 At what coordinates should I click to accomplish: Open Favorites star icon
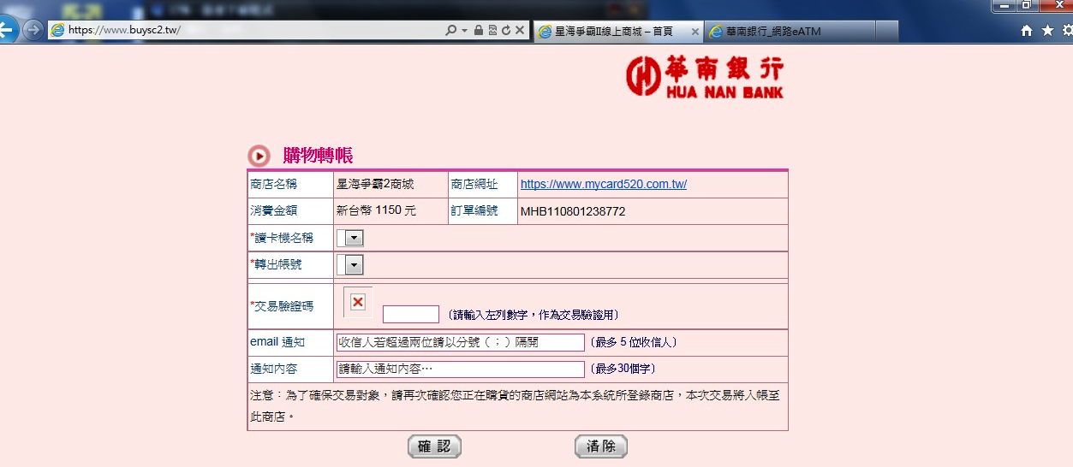point(1047,31)
